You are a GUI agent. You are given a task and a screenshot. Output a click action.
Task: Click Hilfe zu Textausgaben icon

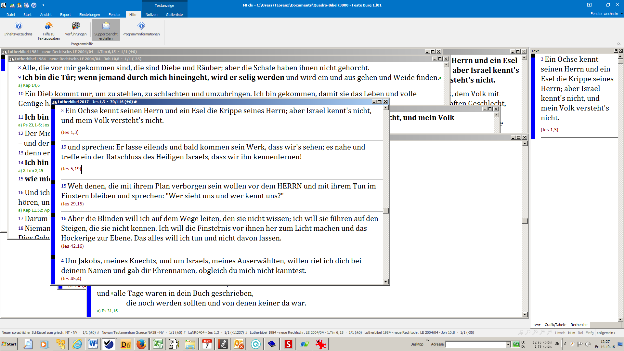(x=48, y=26)
